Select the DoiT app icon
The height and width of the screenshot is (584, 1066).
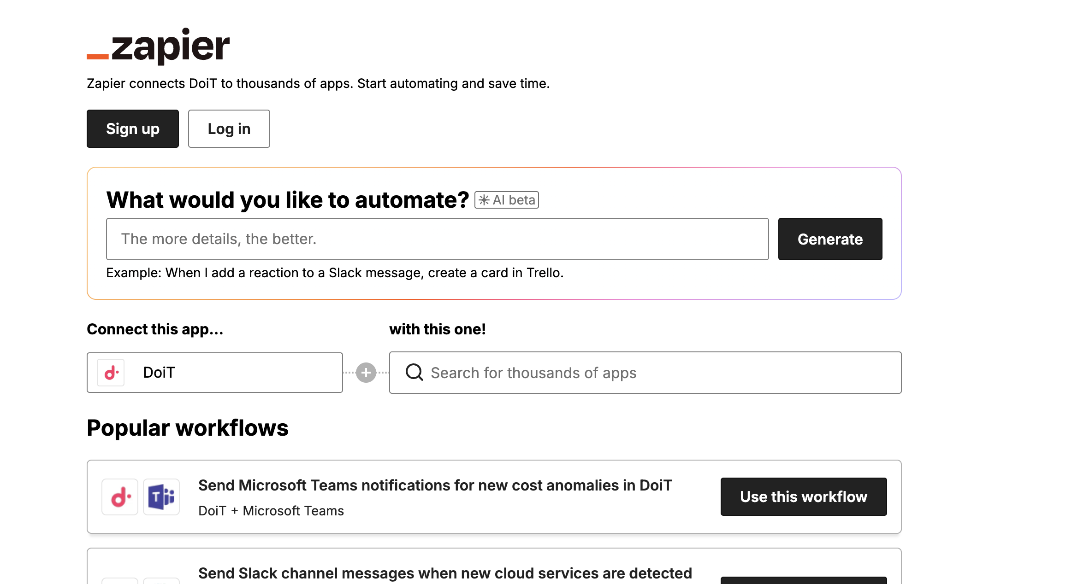point(111,372)
